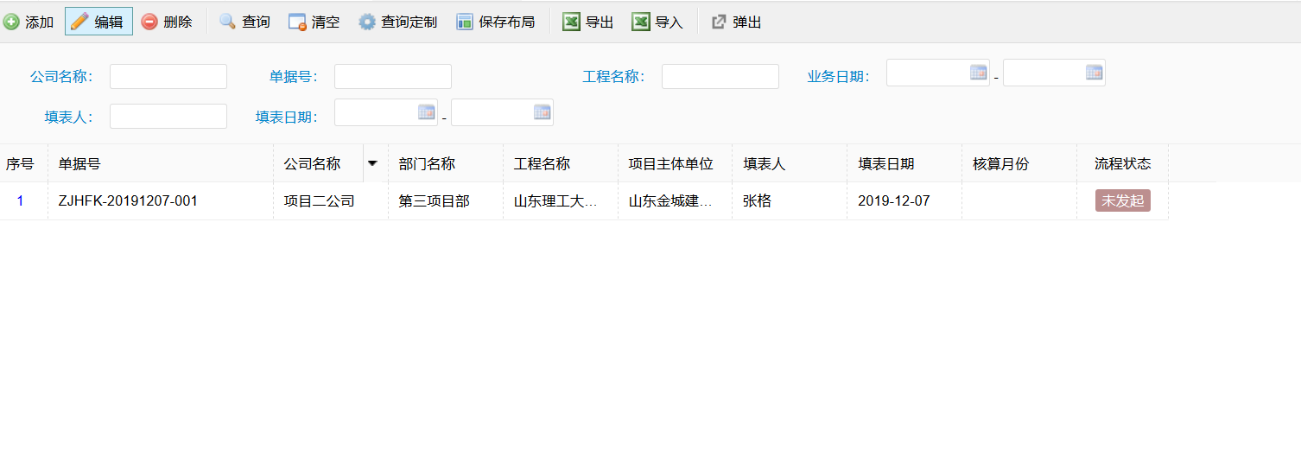This screenshot has width=1301, height=464.
Task: Click the green plus Add icon
Action: point(11,22)
